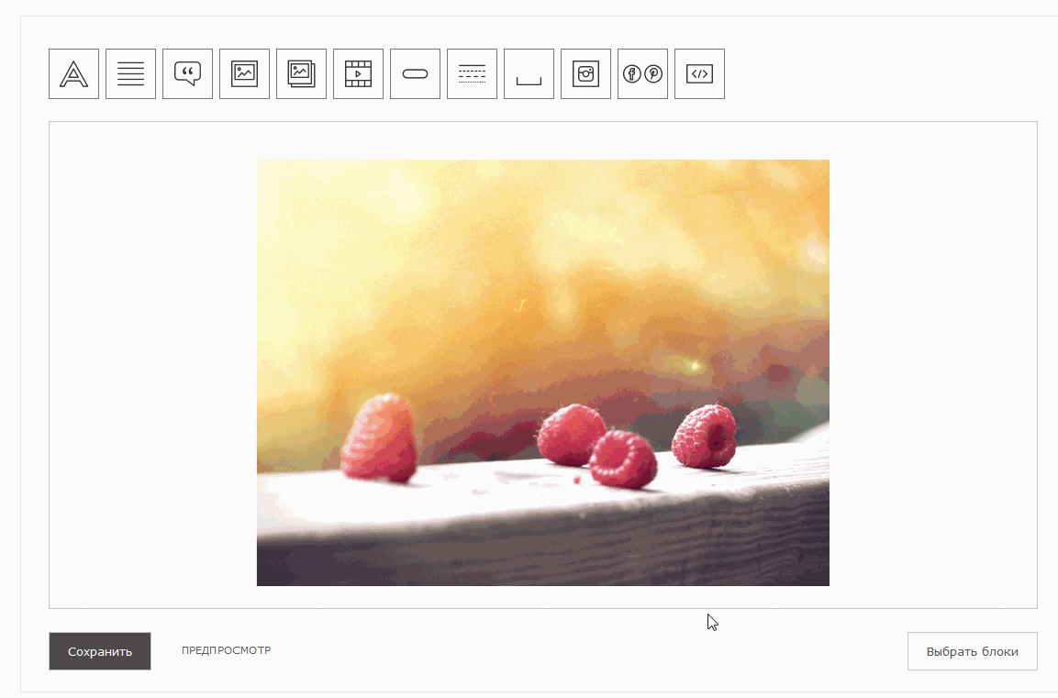The image size is (1058, 698).
Task: Insert an HTML code block
Action: pos(700,73)
